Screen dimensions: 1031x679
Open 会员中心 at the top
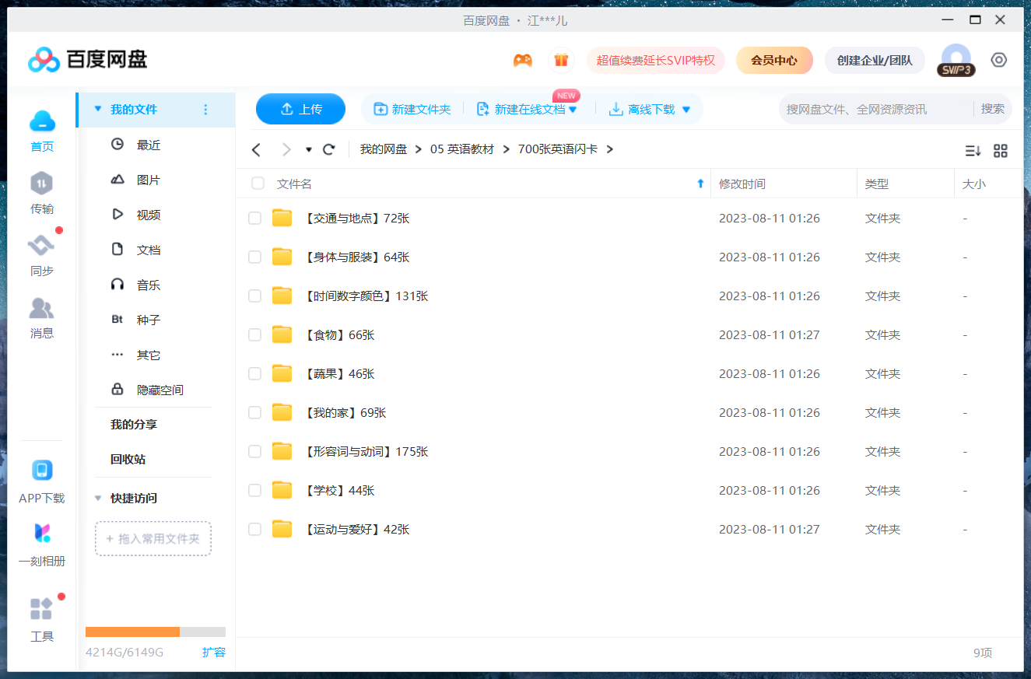[774, 59]
